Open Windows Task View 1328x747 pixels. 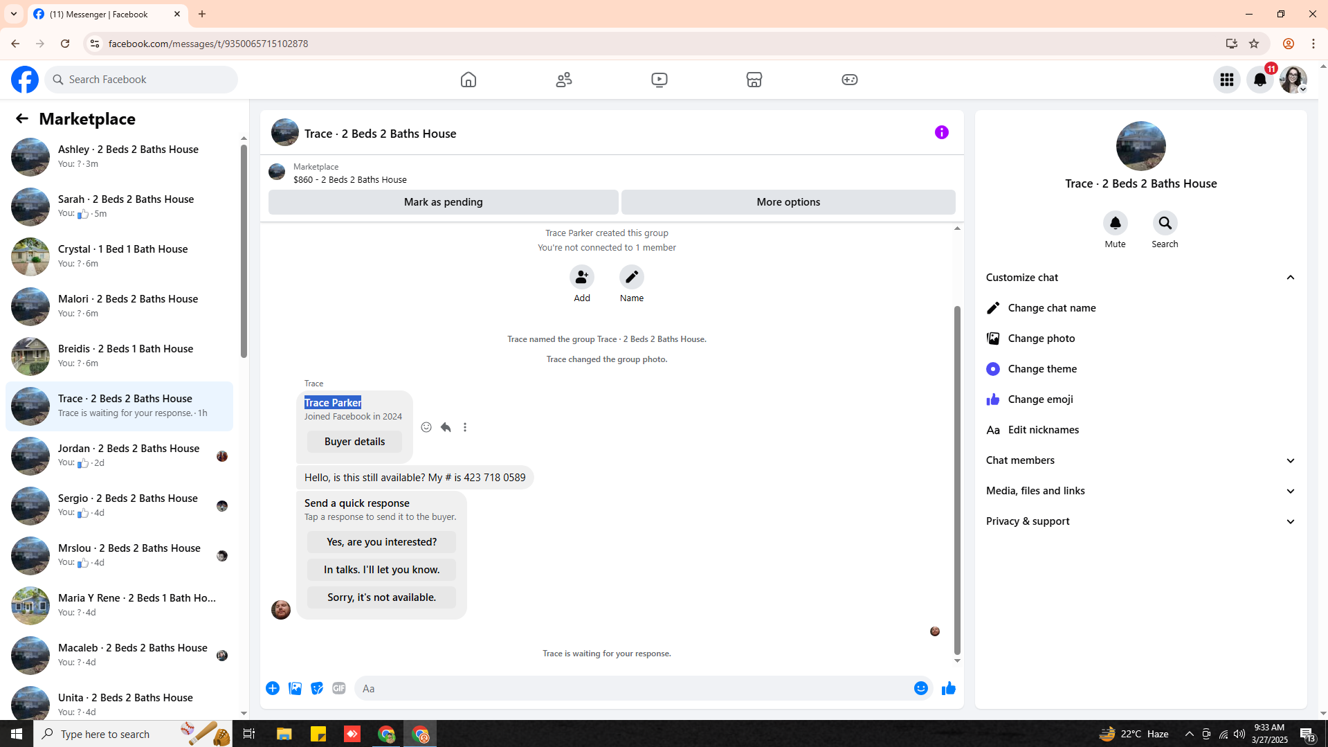click(249, 734)
